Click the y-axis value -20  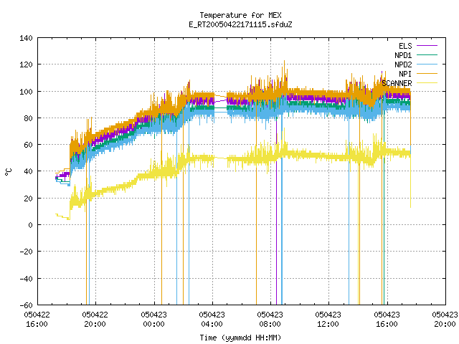[26, 252]
